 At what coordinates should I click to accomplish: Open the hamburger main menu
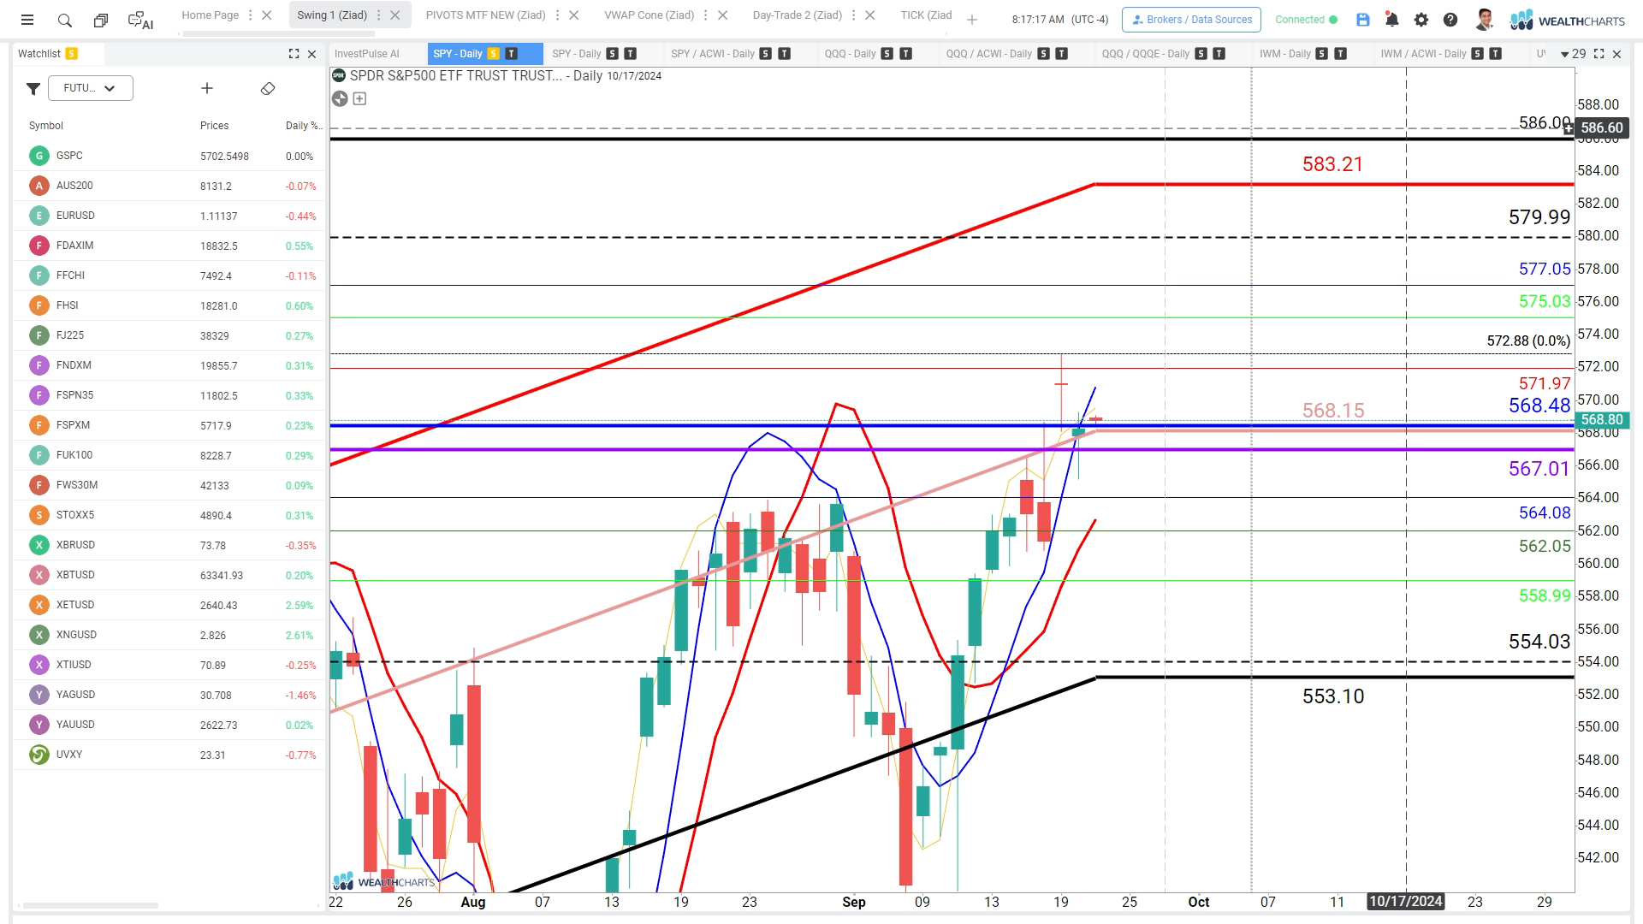tap(27, 20)
